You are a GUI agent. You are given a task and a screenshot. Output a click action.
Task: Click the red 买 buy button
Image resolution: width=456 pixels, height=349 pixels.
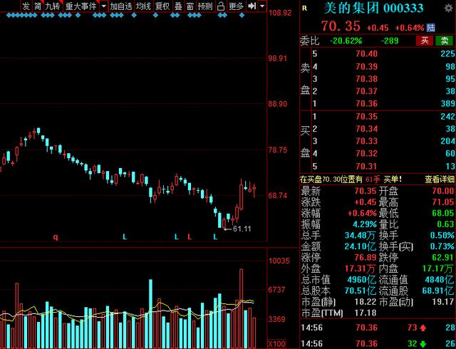point(425,41)
